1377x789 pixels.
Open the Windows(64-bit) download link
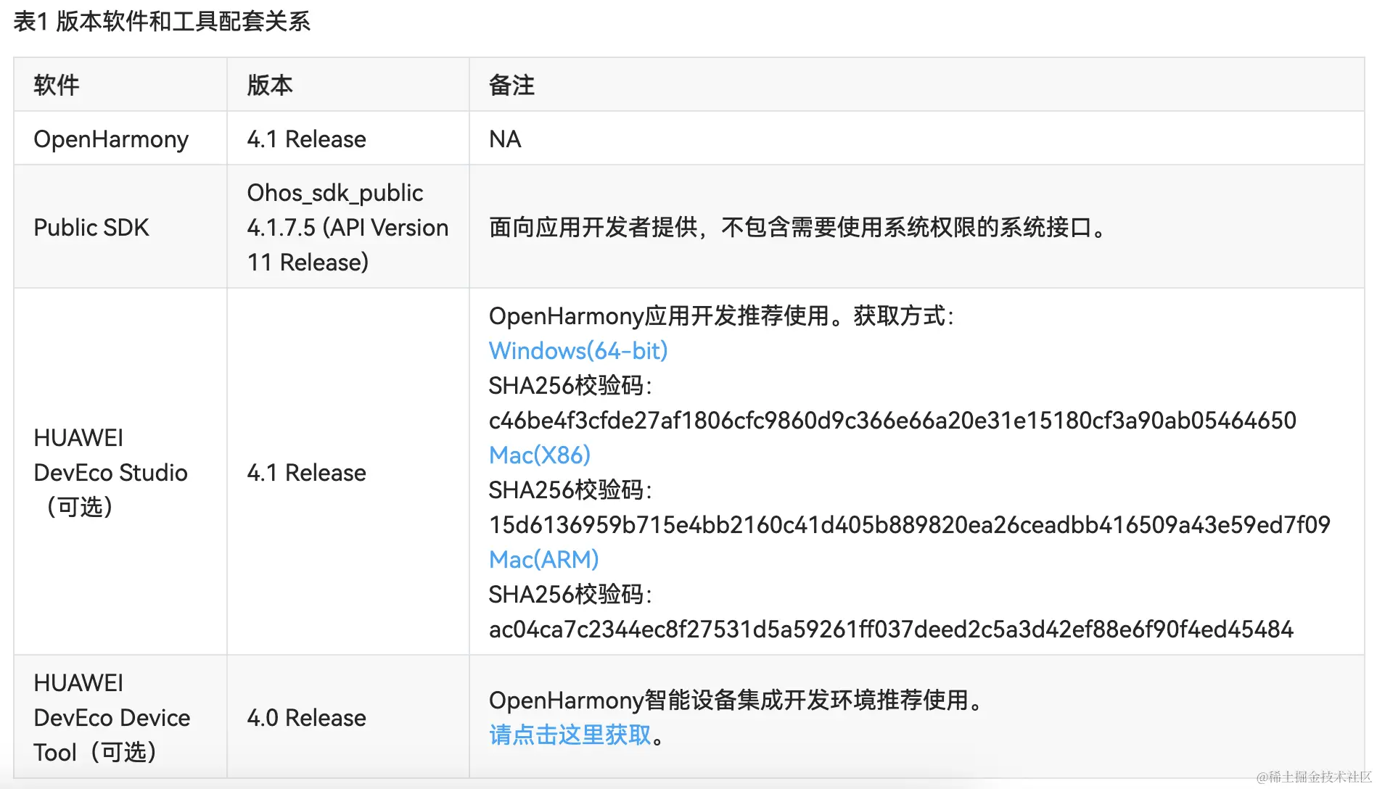(x=577, y=351)
